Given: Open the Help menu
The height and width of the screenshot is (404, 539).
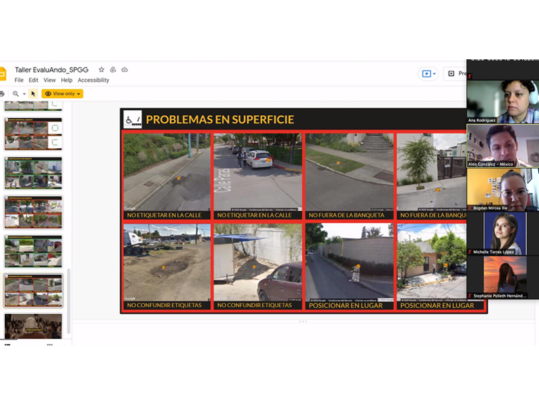Looking at the screenshot, I should pyautogui.click(x=67, y=80).
